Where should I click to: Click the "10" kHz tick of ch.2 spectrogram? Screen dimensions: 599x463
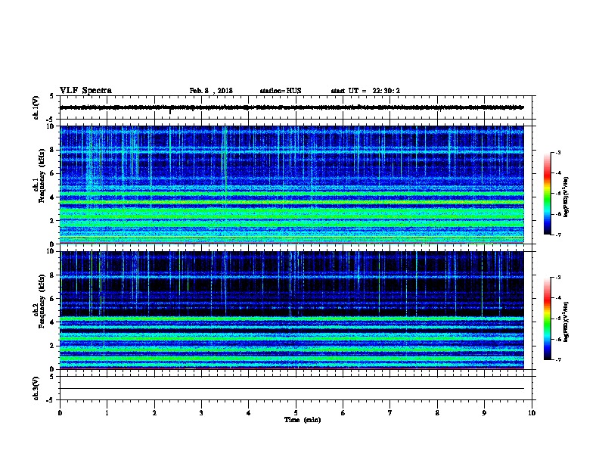(x=51, y=251)
